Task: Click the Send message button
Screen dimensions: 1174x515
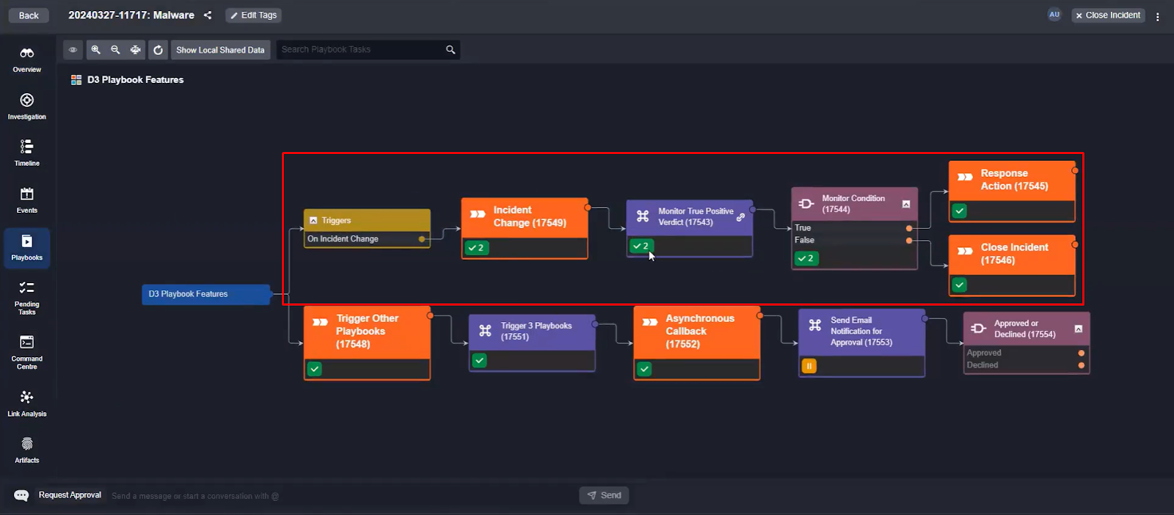Action: pos(604,495)
